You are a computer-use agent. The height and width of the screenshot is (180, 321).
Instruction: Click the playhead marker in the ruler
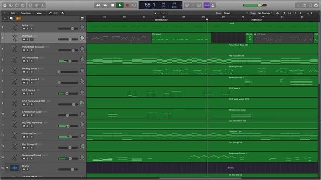(x=207, y=20)
